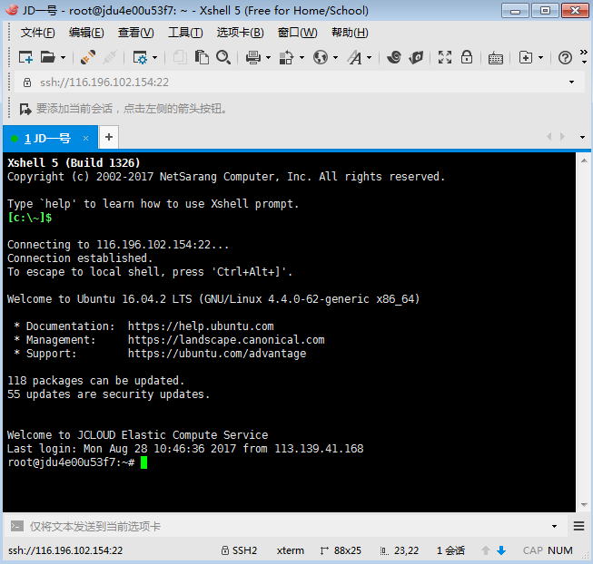Click the Help question-mark icon
Viewport: 593px width, 564px height.
coord(565,58)
